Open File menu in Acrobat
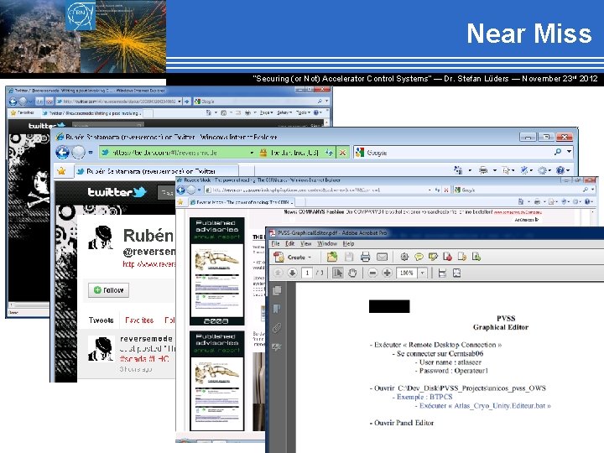The image size is (604, 453). pos(276,243)
